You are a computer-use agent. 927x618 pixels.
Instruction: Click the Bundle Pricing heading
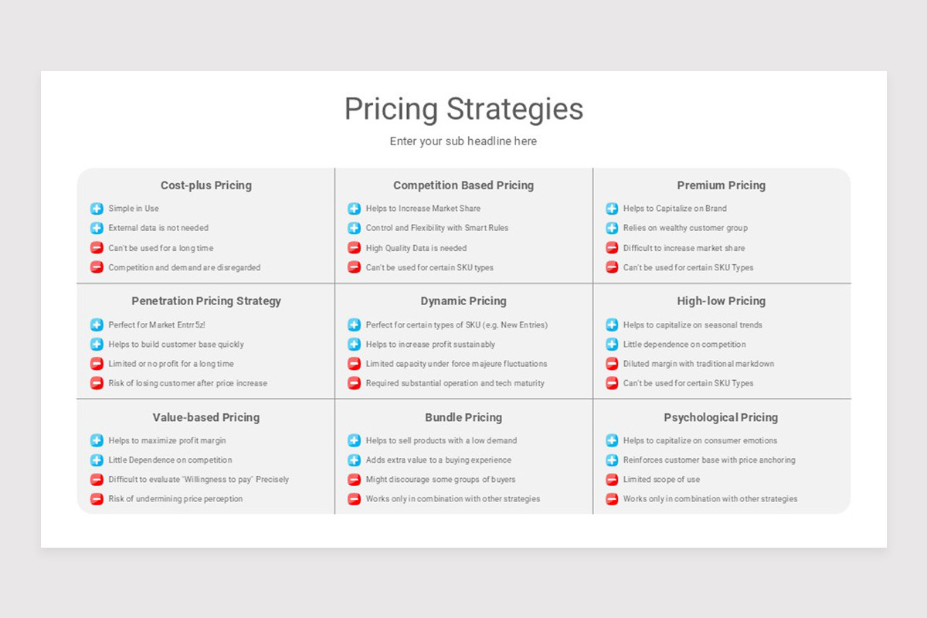click(x=463, y=417)
